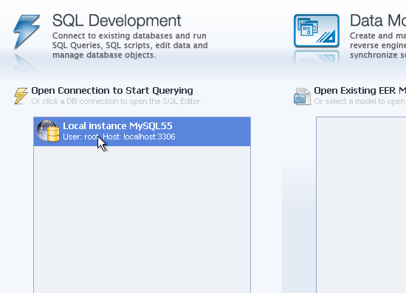This screenshot has width=406, height=293.
Task: Click inside the empty EER models list box
Action: tap(361, 205)
